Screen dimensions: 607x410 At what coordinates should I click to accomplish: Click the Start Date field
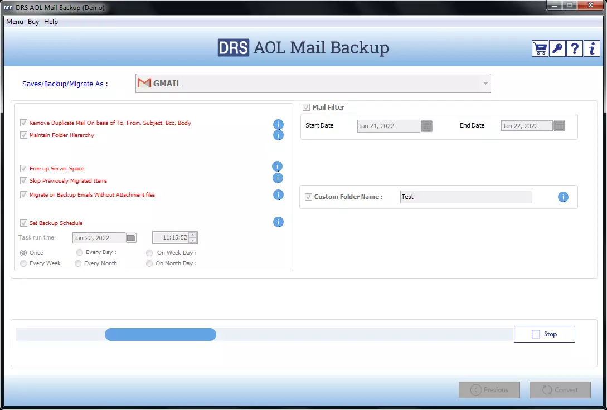389,126
